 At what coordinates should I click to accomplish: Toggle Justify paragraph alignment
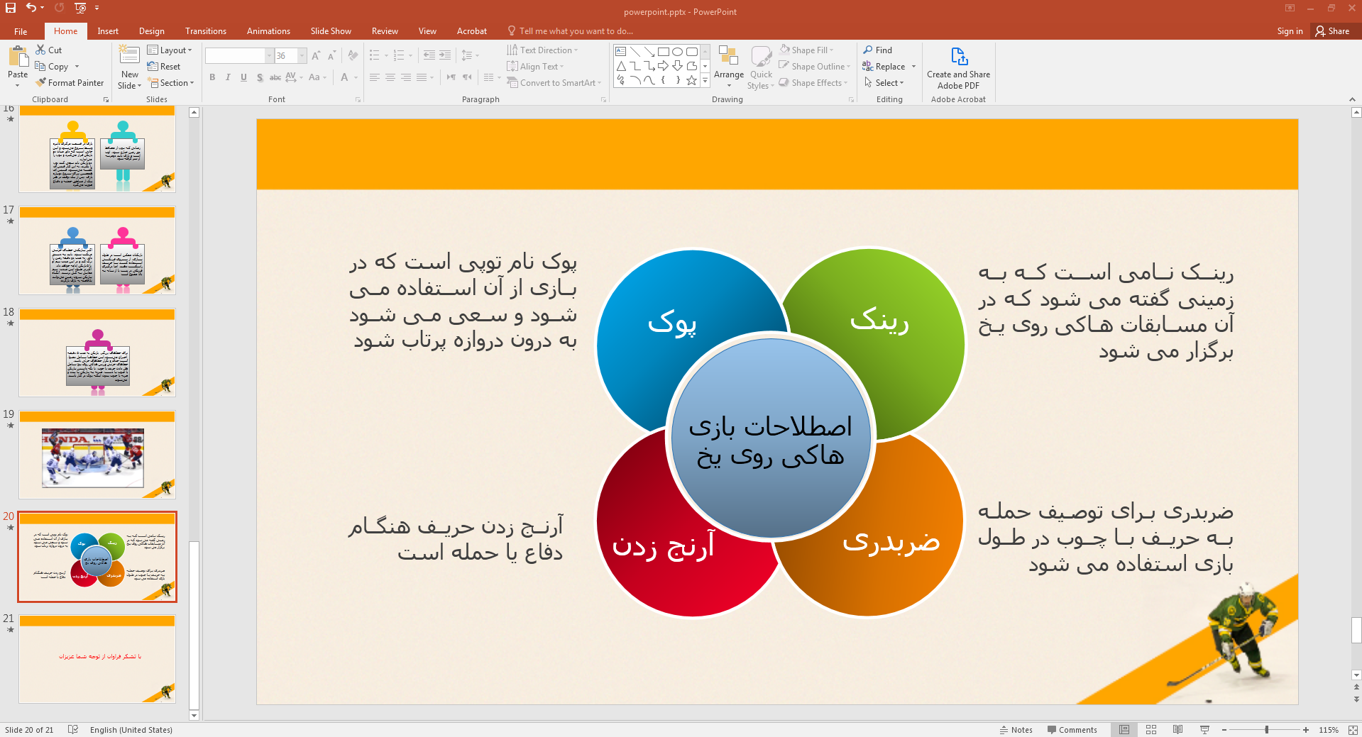(422, 77)
